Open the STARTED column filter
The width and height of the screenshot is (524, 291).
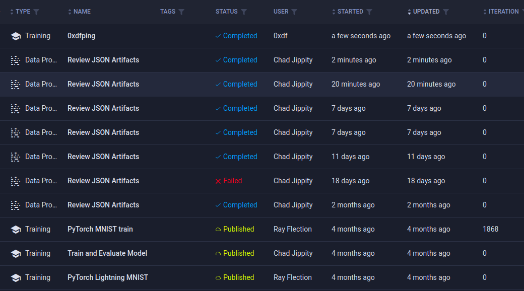click(x=369, y=12)
